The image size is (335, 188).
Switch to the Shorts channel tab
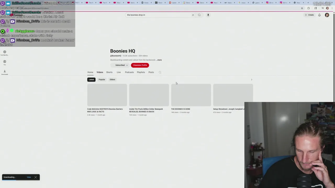pyautogui.click(x=109, y=72)
